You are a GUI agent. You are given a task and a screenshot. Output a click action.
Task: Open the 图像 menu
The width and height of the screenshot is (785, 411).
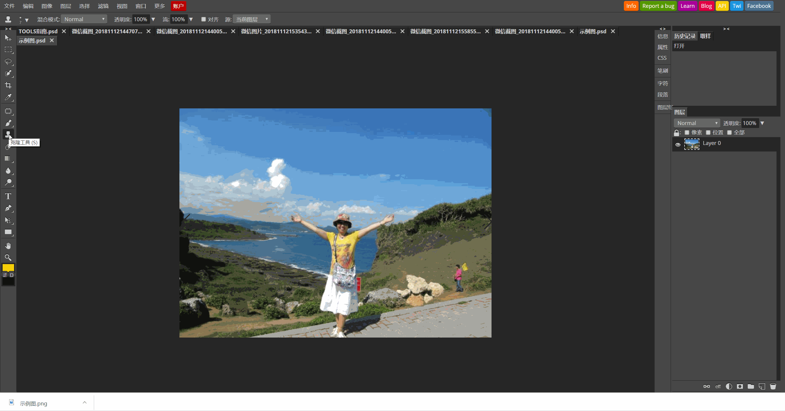47,6
